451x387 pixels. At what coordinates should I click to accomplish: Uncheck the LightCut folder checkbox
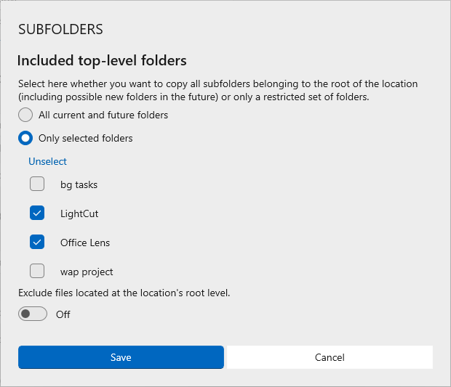click(37, 213)
